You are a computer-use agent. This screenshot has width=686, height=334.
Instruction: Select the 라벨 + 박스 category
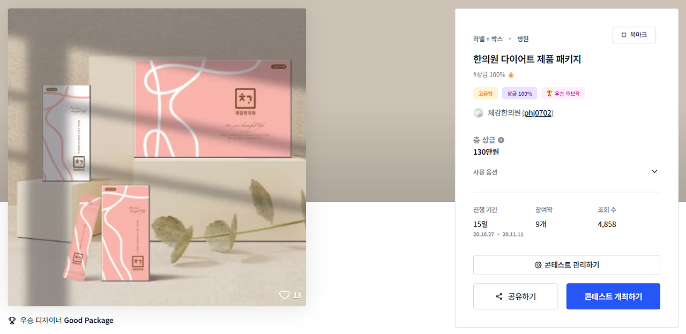point(488,39)
